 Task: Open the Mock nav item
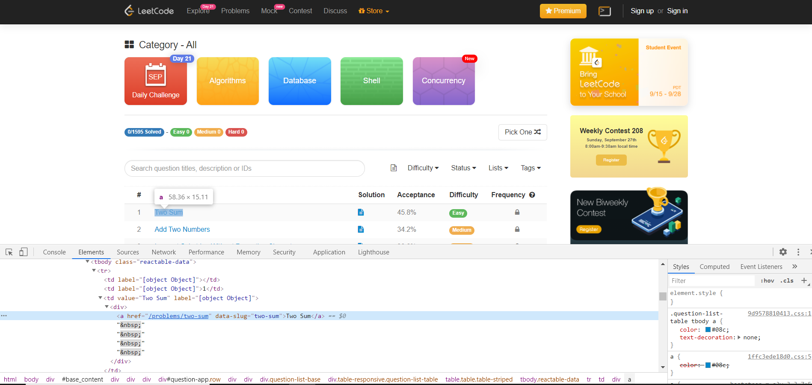(269, 11)
